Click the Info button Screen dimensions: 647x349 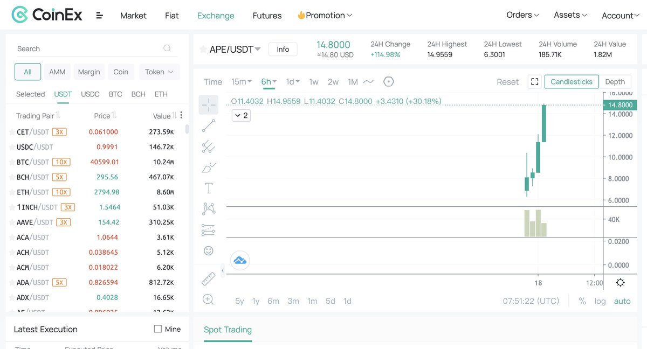pos(283,50)
